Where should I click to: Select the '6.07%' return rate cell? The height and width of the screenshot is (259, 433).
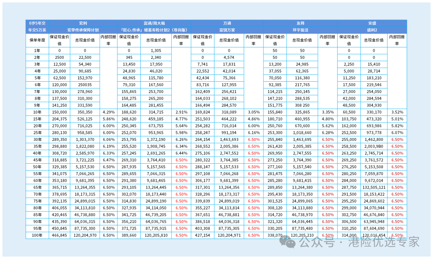(397, 133)
